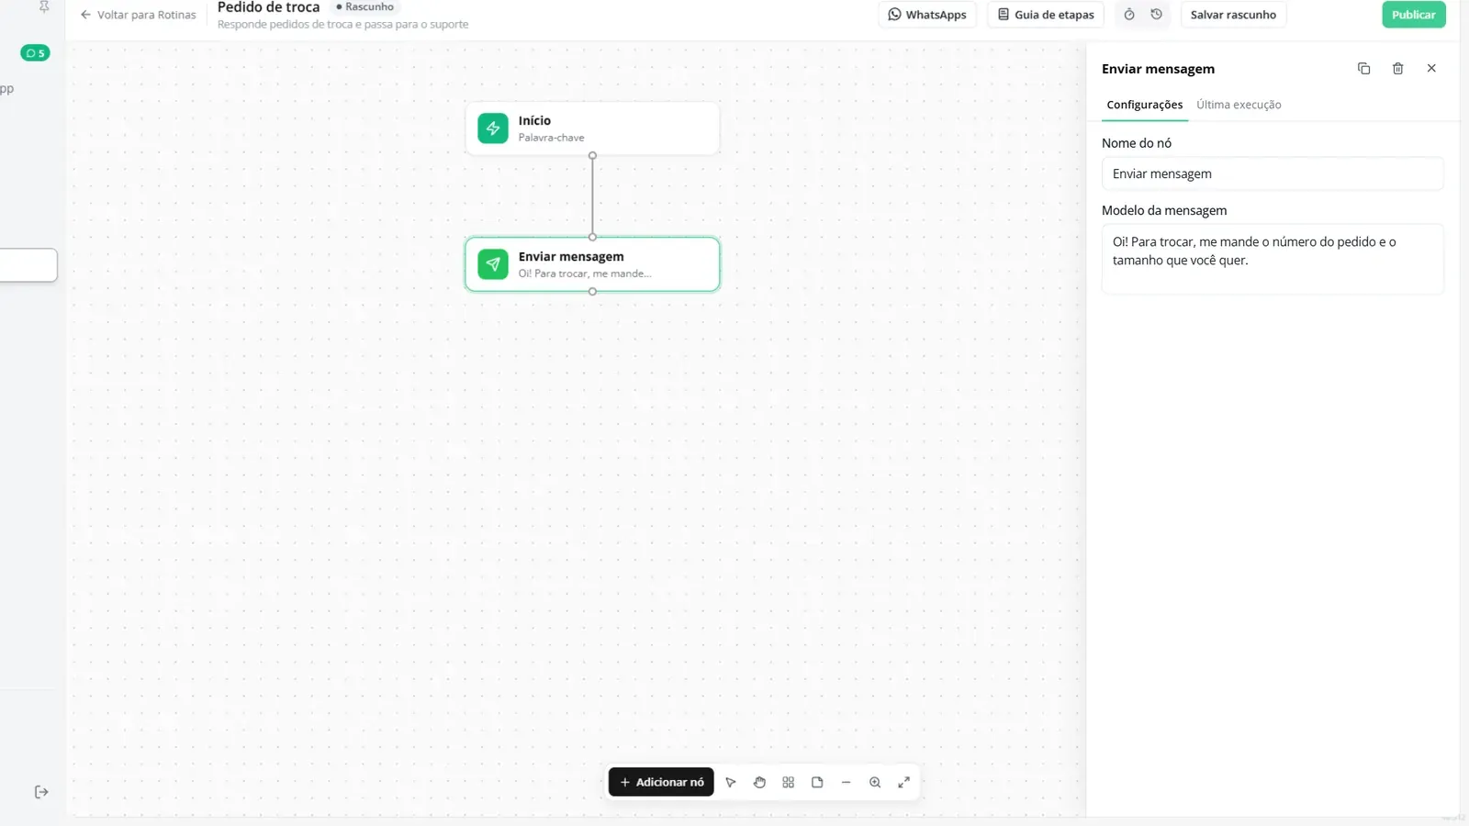Open the WhatsApps button
1469x826 pixels.
[927, 15]
